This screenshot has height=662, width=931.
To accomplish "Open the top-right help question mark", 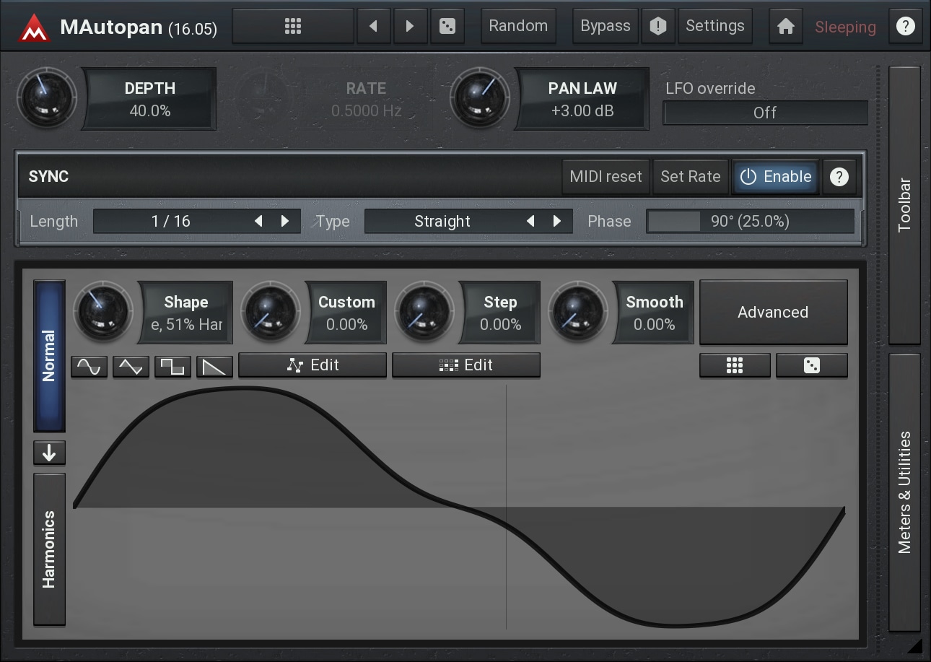I will click(x=905, y=27).
